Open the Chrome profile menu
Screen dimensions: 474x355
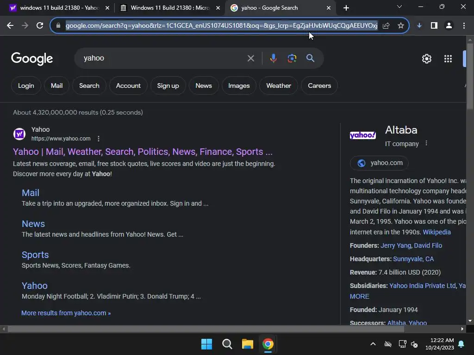[449, 25]
